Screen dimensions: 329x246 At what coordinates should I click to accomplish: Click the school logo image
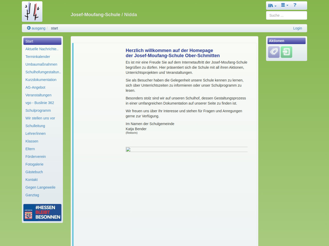[x=32, y=12]
